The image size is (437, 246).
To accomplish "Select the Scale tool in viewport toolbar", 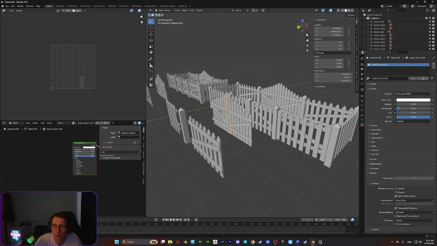I will pos(151,46).
